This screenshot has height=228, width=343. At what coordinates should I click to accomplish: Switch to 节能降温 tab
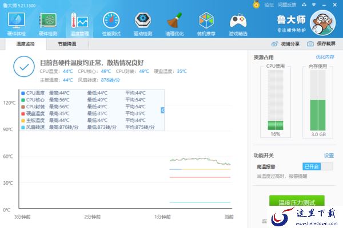coord(67,44)
